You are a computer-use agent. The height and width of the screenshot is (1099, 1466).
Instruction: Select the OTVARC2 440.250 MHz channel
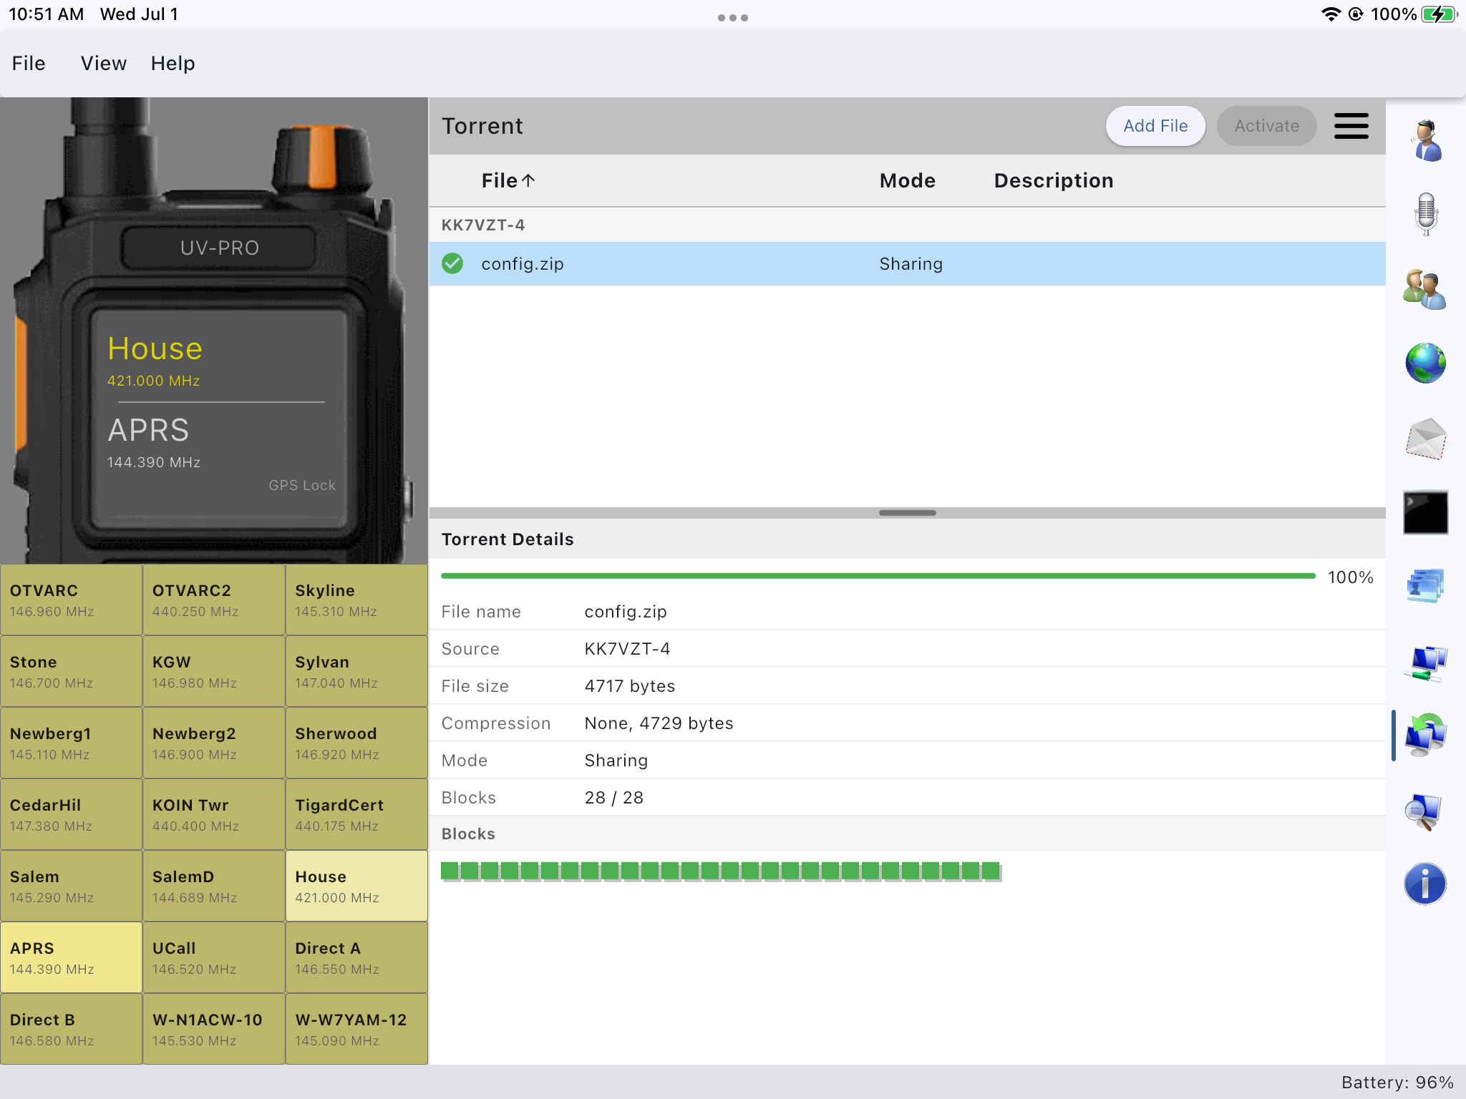click(214, 600)
